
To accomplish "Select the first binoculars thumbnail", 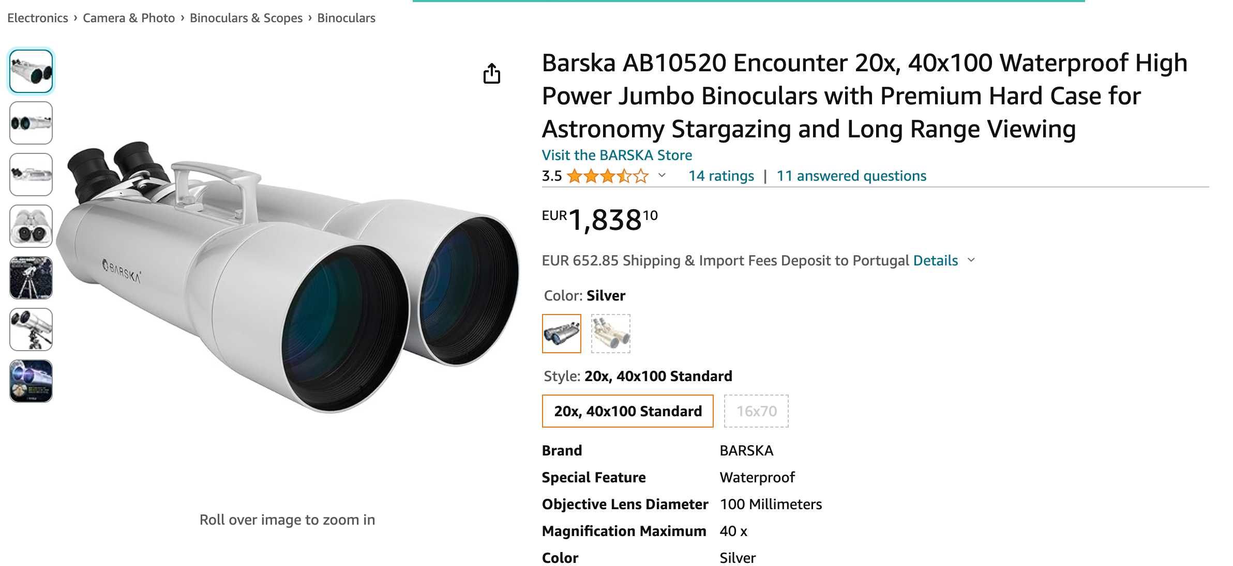I will click(31, 71).
